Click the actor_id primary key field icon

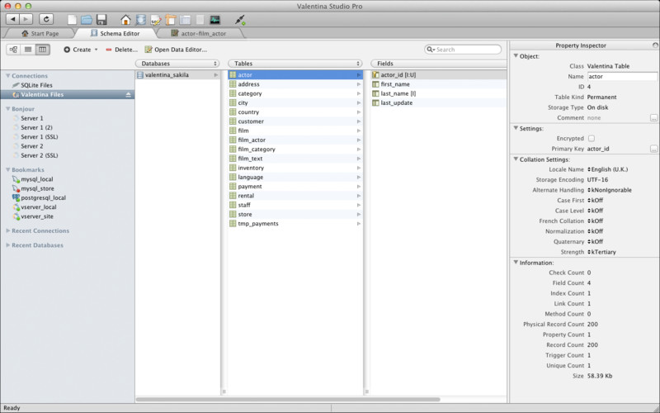[375, 75]
